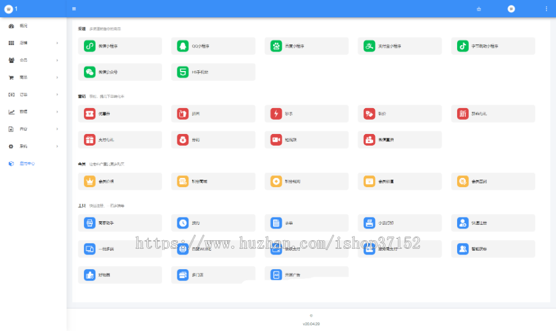Open the red shopping bag group-buy app
The image size is (556, 331).
tap(213, 114)
